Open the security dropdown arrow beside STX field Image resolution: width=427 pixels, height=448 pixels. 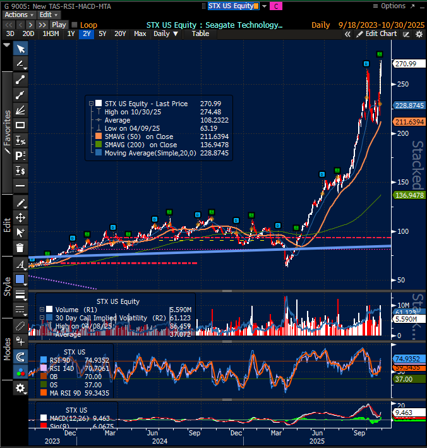coord(264,6)
